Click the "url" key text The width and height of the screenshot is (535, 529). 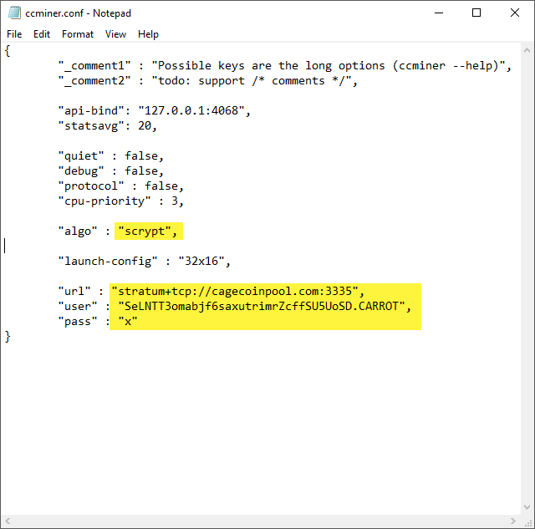(74, 291)
